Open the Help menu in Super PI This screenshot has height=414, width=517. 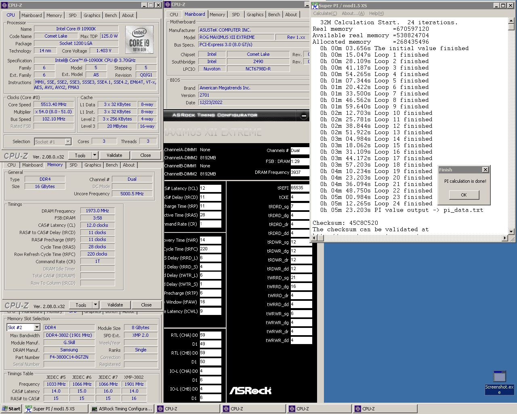click(376, 13)
